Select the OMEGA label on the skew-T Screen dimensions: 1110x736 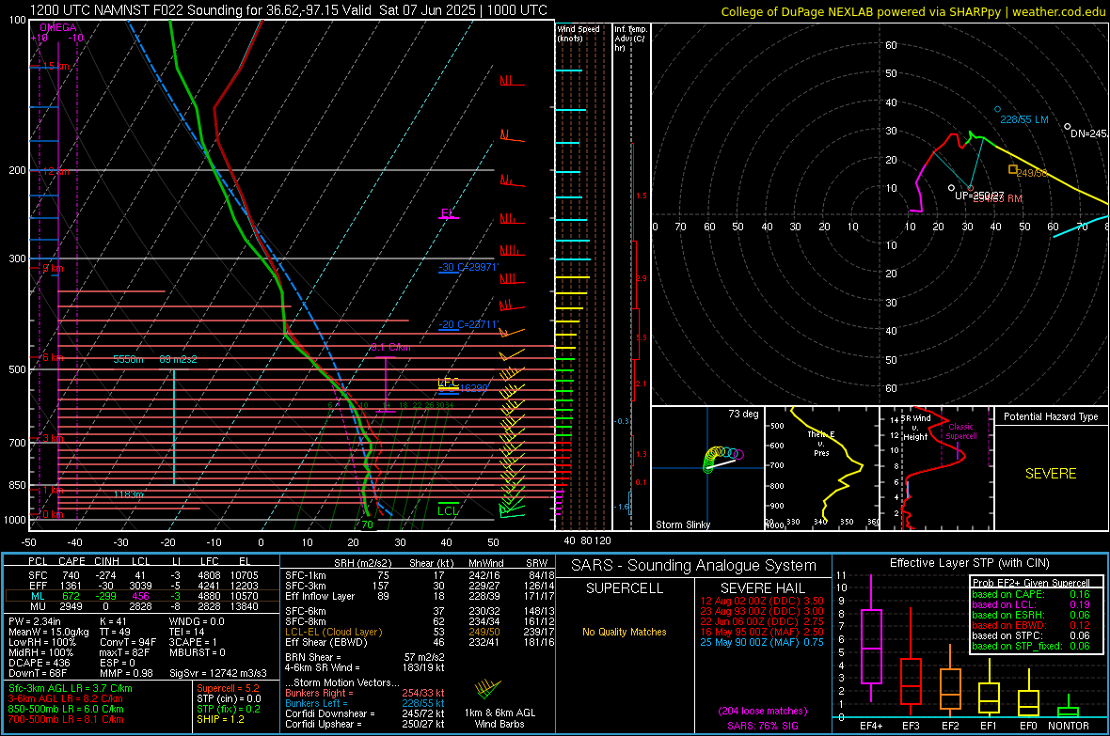point(58,27)
